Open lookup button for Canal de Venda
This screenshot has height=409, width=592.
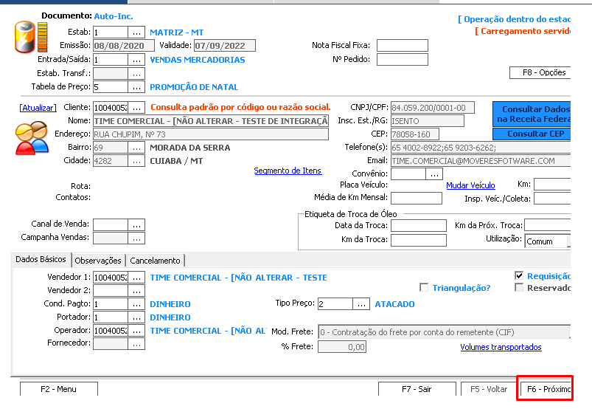pos(136,224)
